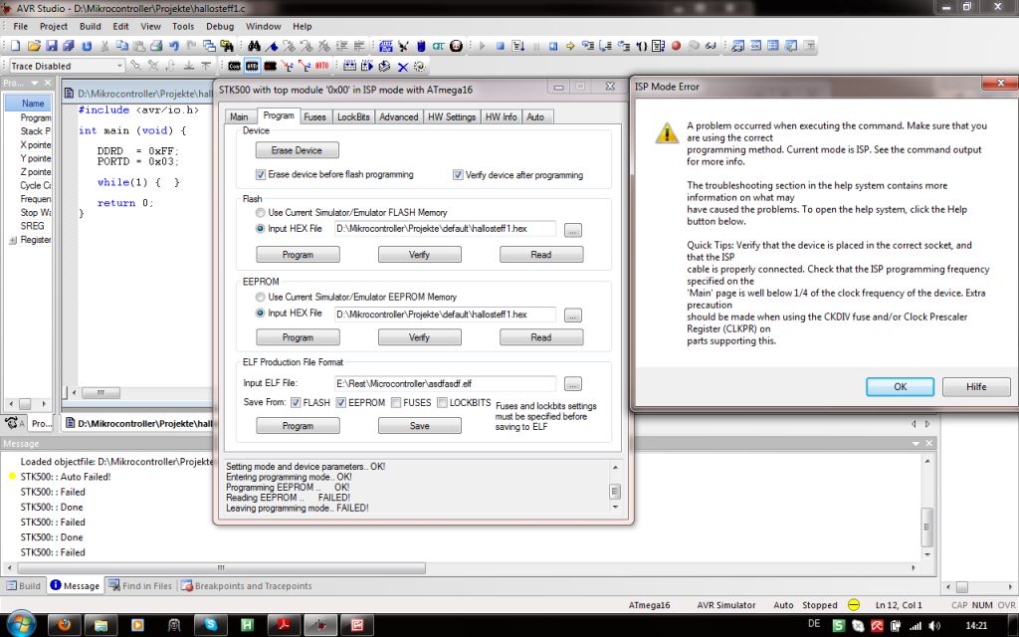
Task: Check the LOCKBITS save-from checkbox
Action: (442, 403)
